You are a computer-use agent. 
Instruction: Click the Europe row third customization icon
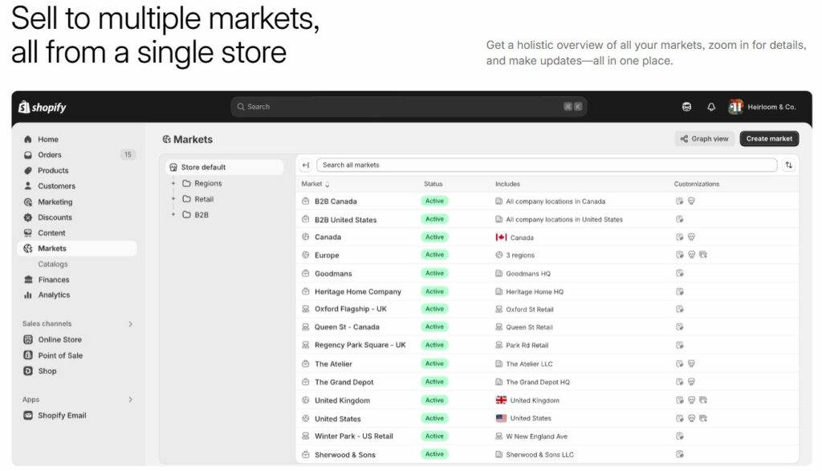coord(703,254)
